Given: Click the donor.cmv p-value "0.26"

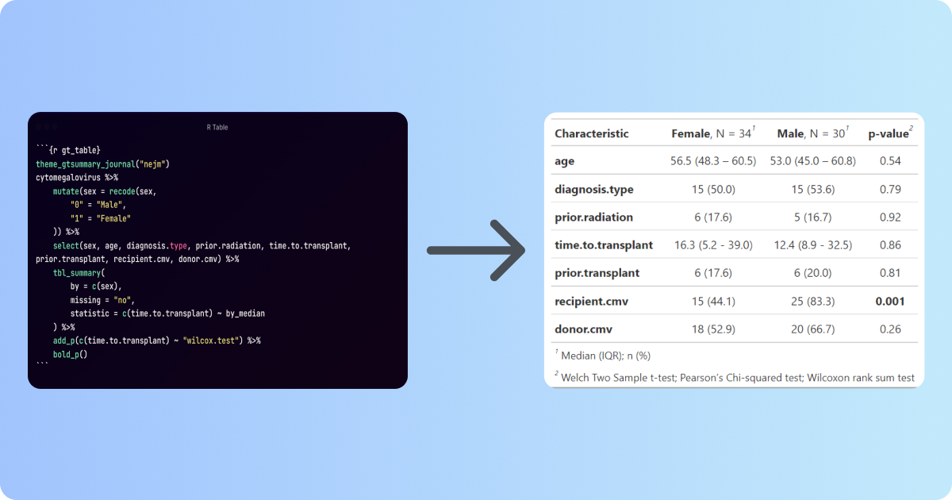Looking at the screenshot, I should (890, 329).
